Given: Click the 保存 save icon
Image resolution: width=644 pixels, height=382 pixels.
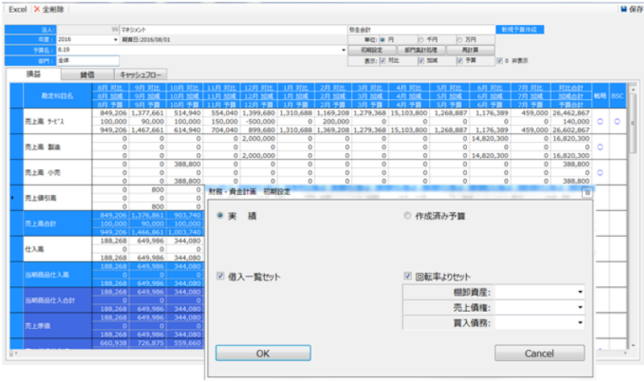Looking at the screenshot, I should tap(623, 8).
